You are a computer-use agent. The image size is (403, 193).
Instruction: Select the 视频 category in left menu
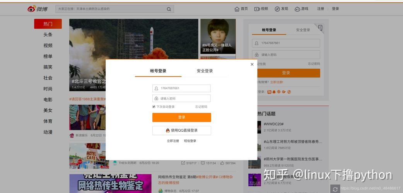[48, 46]
